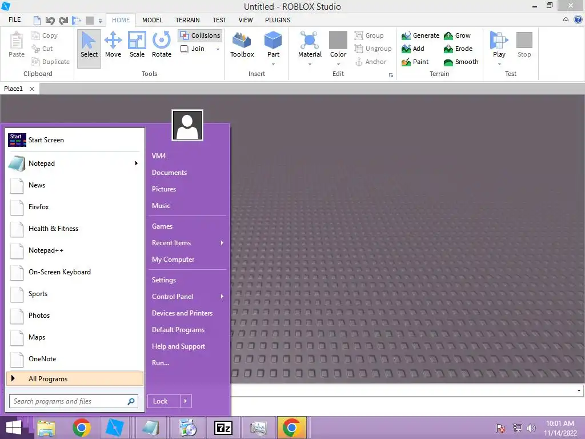This screenshot has height=439, width=585.
Task: Open the Material picker
Action: tap(310, 45)
